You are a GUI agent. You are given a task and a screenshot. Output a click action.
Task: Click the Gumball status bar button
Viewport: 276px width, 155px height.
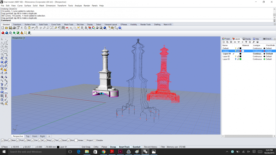tap(136, 147)
